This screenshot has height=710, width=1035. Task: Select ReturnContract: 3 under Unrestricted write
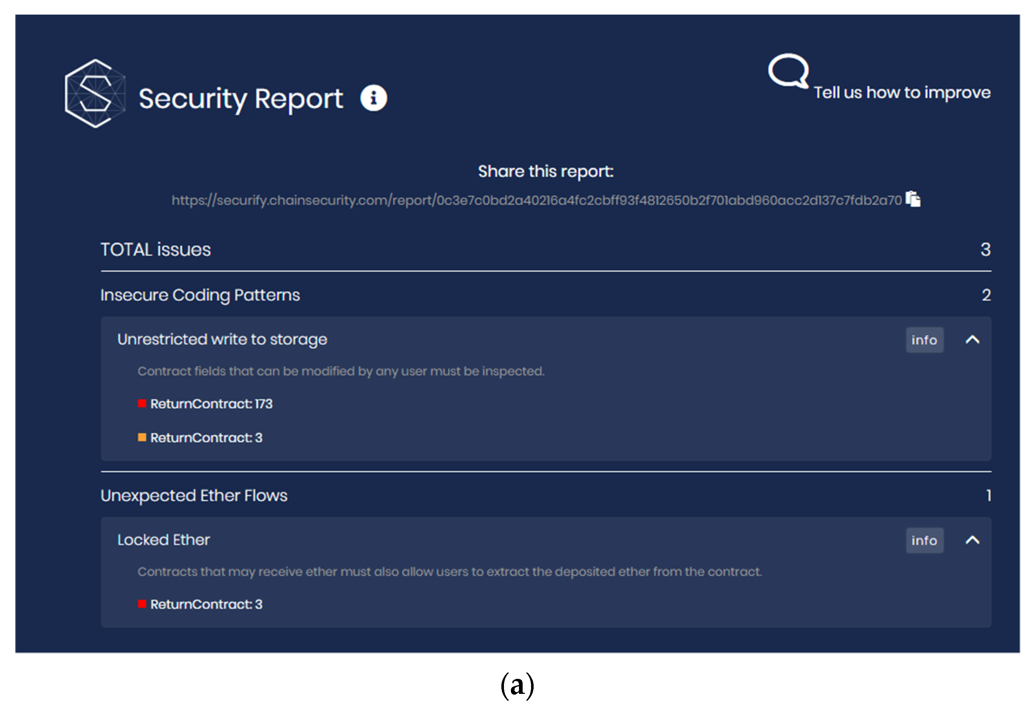(x=206, y=437)
